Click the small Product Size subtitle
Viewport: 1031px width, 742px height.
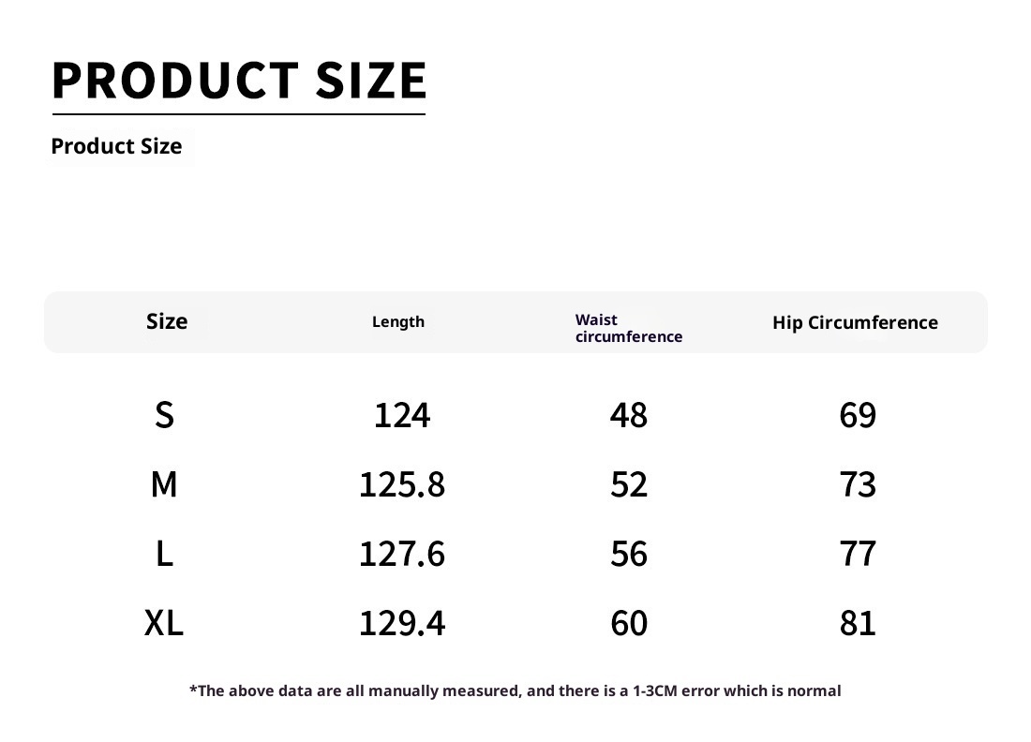pyautogui.click(x=116, y=146)
